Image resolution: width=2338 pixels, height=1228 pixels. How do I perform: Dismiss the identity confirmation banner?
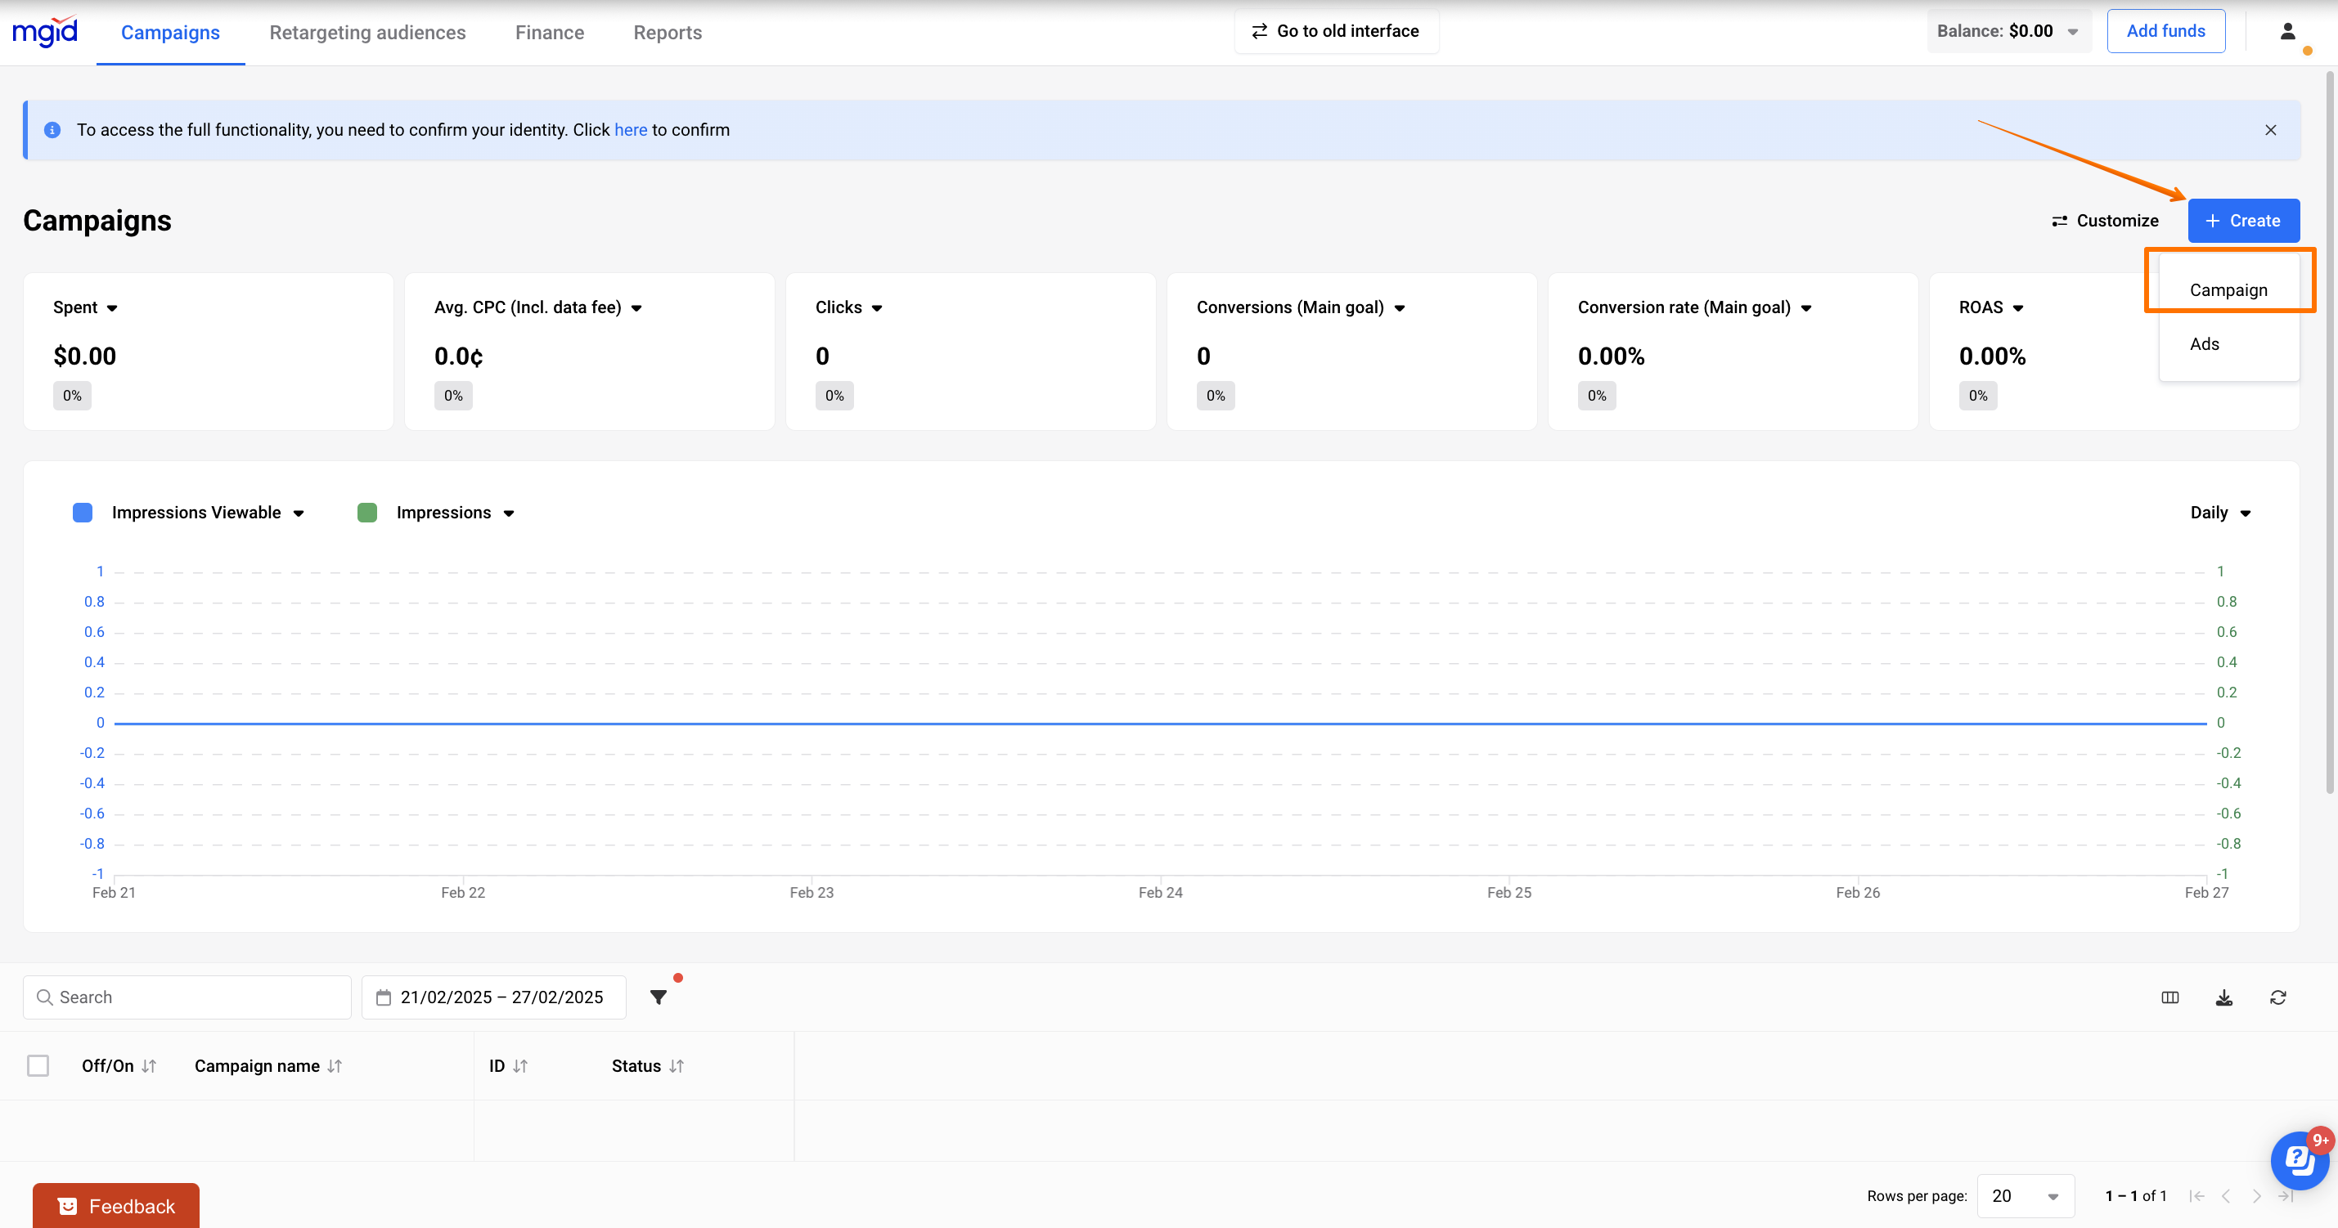[2270, 130]
